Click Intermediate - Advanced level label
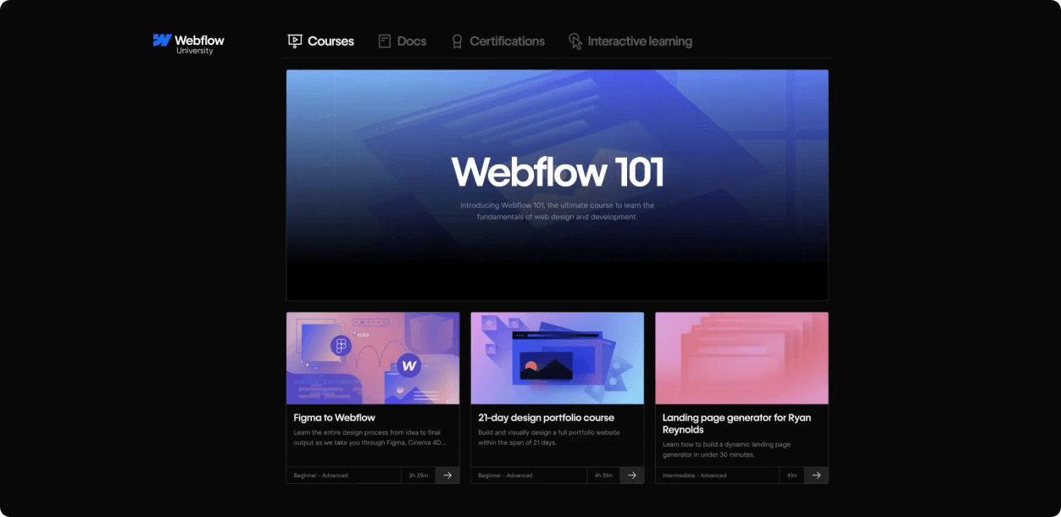Image resolution: width=1061 pixels, height=517 pixels. click(x=694, y=475)
